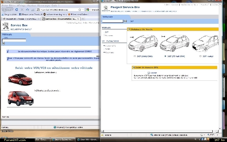This screenshot has width=227, height=142.
Task: Click OK button below VIN field in Firefox
Action: [x=3, y=43]
